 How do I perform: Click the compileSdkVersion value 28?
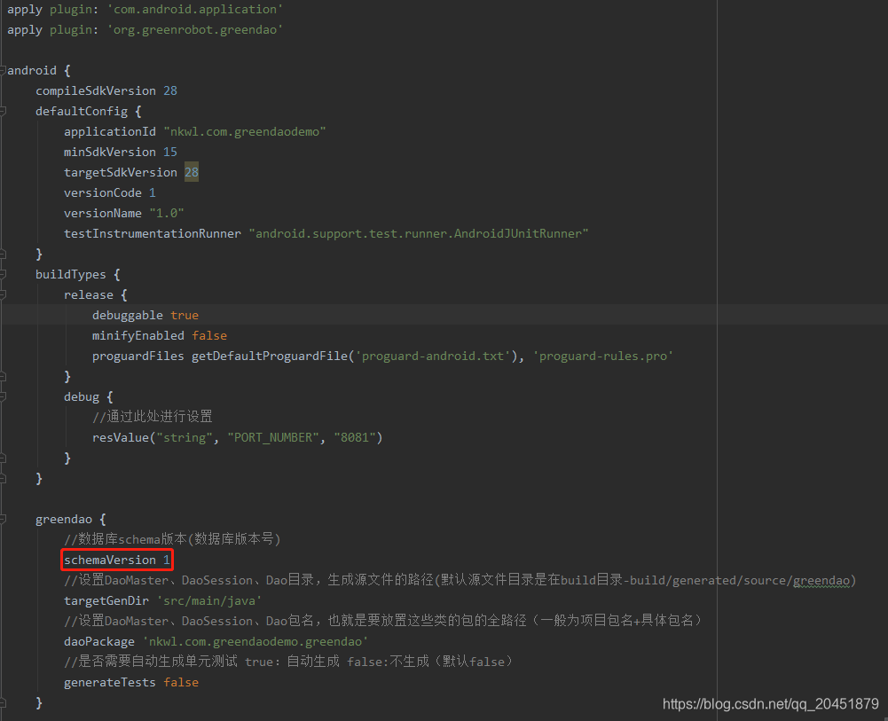[170, 90]
